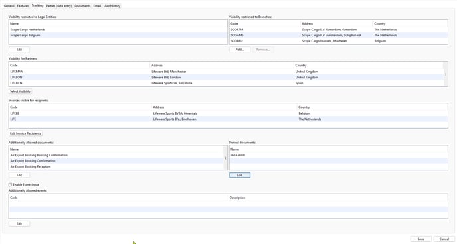
Task: Select Scope Cargo Netherlands row
Action: [118, 30]
